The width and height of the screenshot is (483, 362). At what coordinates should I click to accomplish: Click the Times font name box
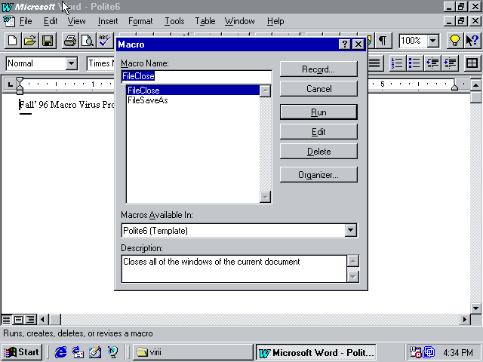(100, 63)
